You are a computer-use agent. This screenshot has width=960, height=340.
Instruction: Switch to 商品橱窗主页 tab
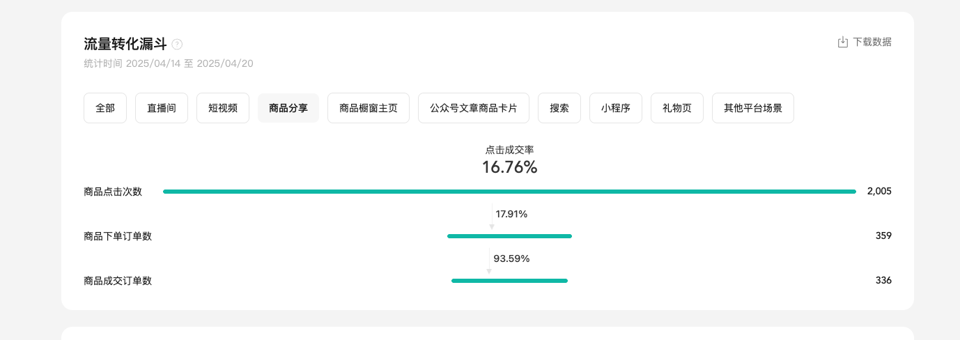coord(369,108)
